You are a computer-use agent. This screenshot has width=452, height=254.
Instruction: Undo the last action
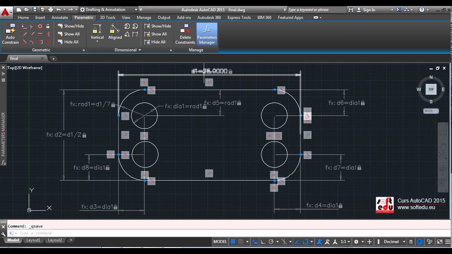click(x=59, y=10)
